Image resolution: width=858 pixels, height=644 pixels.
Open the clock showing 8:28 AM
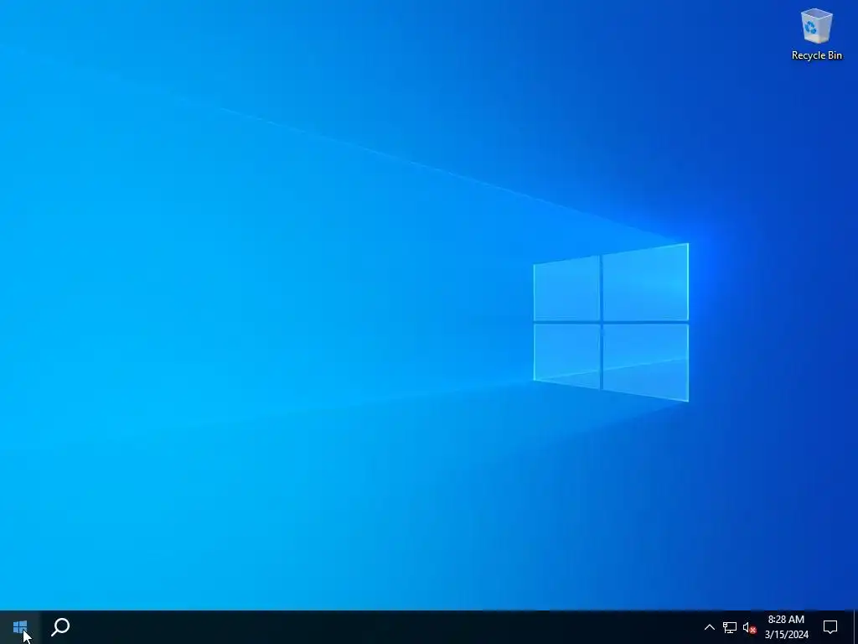tap(786, 627)
